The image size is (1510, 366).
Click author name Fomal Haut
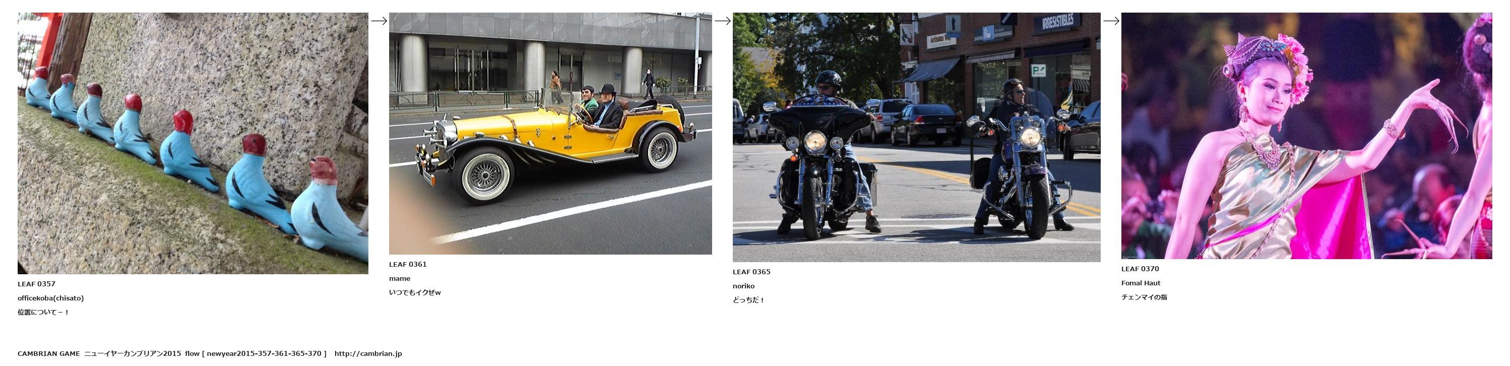pos(1141,283)
